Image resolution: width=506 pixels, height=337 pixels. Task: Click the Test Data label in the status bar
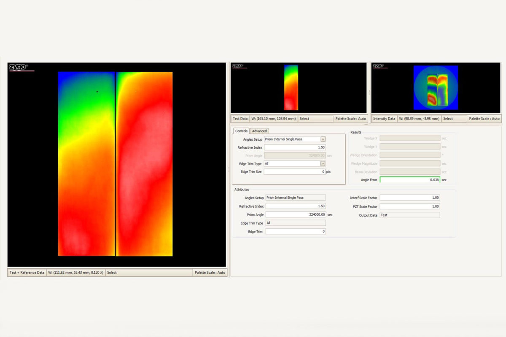(x=240, y=118)
